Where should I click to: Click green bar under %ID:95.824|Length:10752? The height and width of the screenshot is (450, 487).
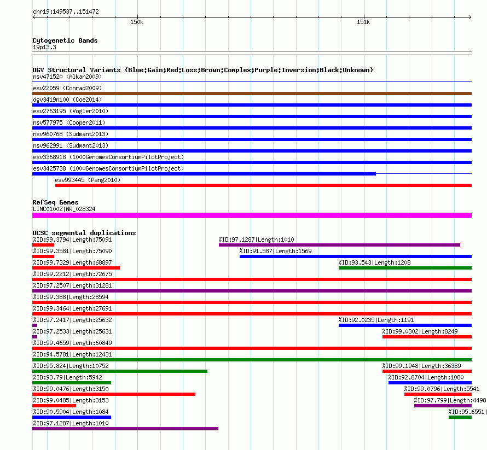tap(120, 371)
